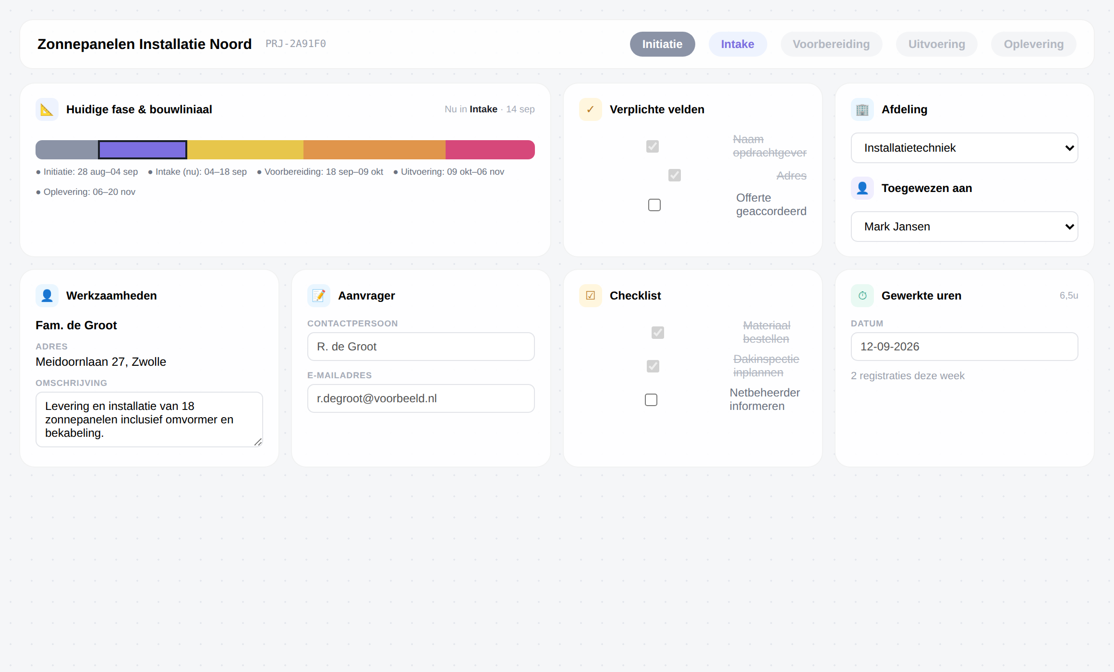Click the checkmark icon beside Verplichte velden

(591, 109)
